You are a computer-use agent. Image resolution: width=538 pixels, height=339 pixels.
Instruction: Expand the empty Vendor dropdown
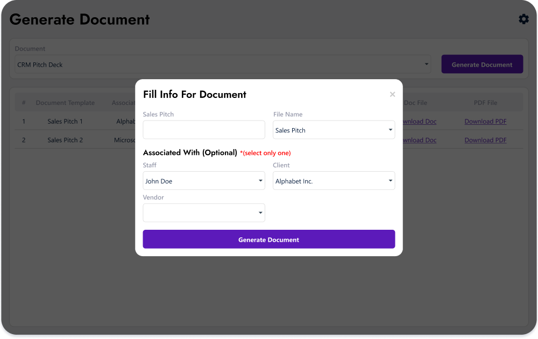pos(204,213)
